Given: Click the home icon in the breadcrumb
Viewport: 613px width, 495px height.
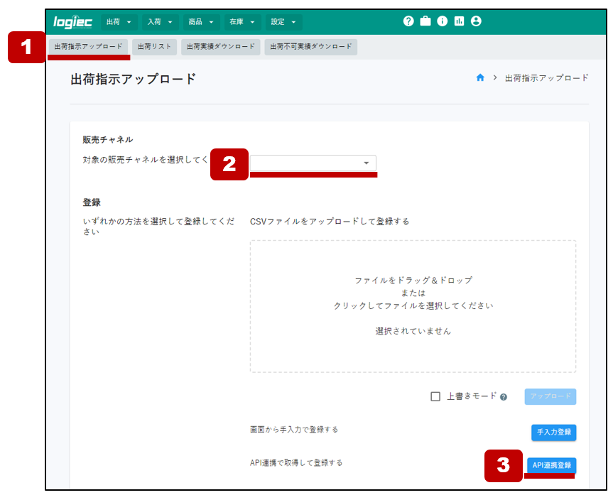Looking at the screenshot, I should pyautogui.click(x=480, y=78).
